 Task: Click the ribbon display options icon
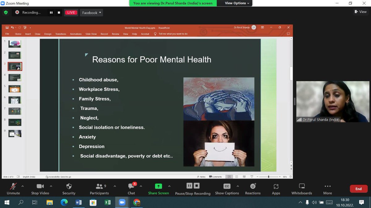[x=262, y=27]
